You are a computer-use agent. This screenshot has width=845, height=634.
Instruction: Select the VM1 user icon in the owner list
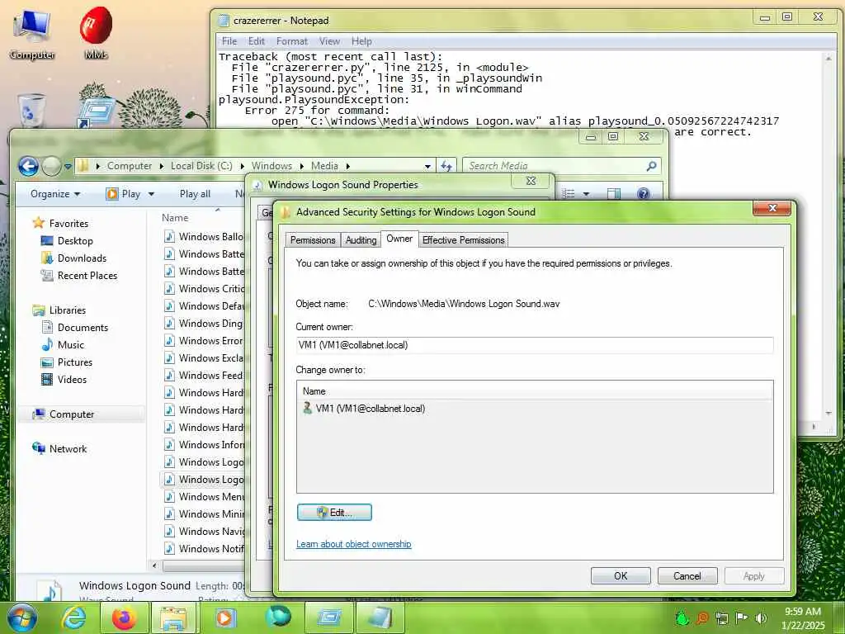point(307,409)
